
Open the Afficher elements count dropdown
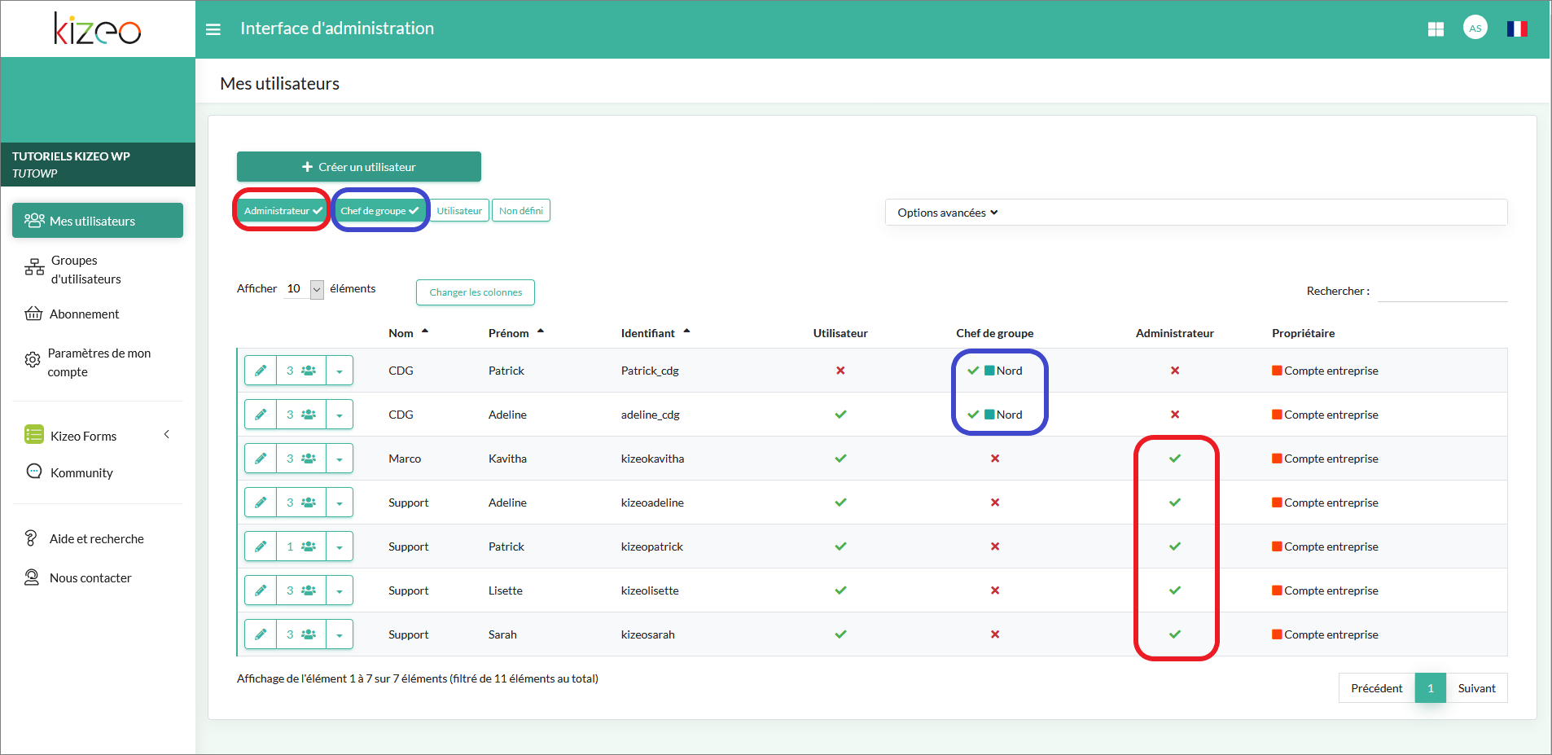tap(304, 289)
